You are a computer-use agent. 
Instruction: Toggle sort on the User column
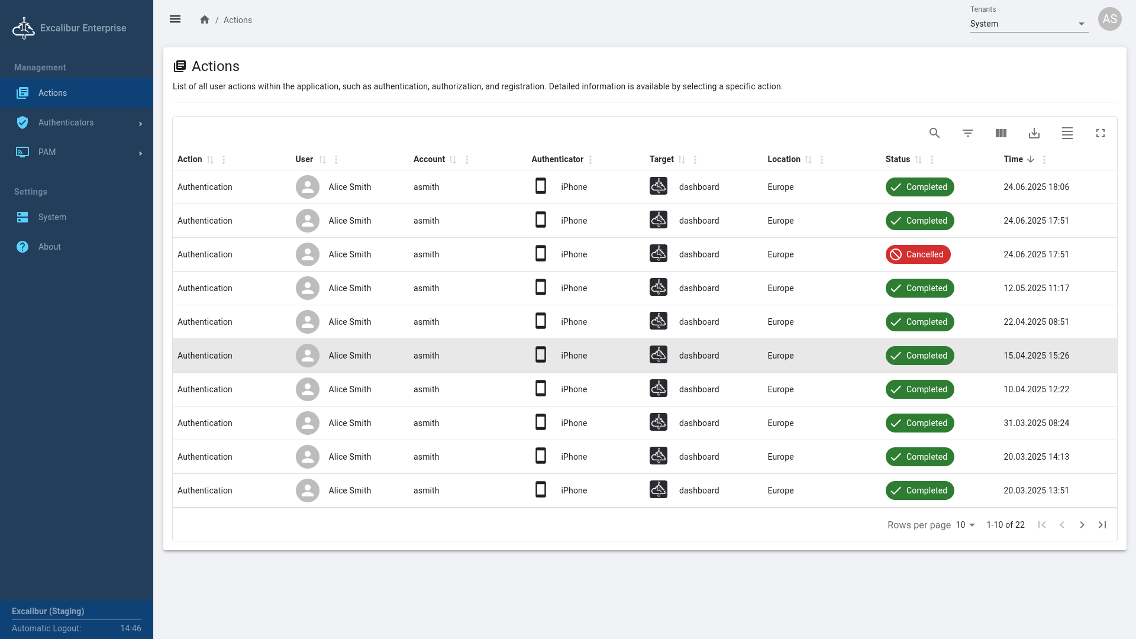point(322,160)
